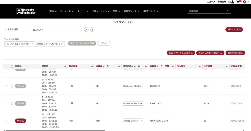Click ファイルをアップロード button
251x131 pixels.
pyautogui.click(x=20, y=44)
